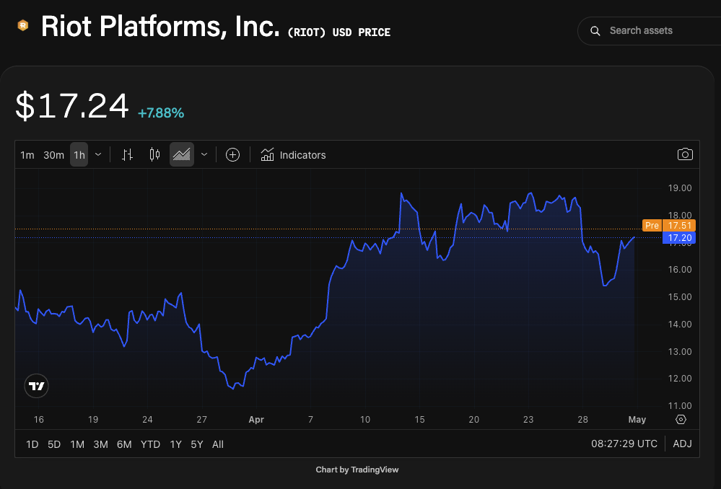
Task: Click the $17.24 price value
Action: [x=72, y=106]
